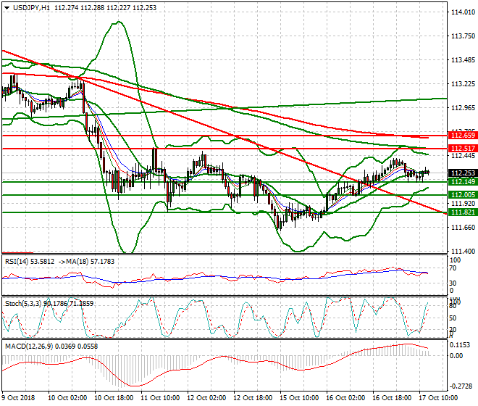Click the 15 Oct 10:00 time label
Viewport: 478px width, 406px height.
[x=299, y=398]
